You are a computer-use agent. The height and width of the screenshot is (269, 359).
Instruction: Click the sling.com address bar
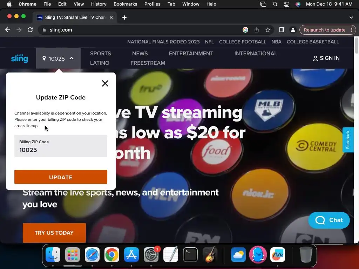coord(142,30)
